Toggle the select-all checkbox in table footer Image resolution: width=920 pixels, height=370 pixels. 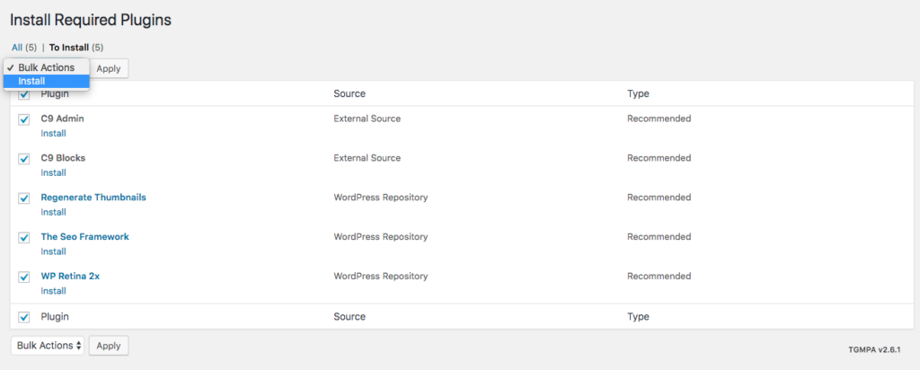click(24, 317)
